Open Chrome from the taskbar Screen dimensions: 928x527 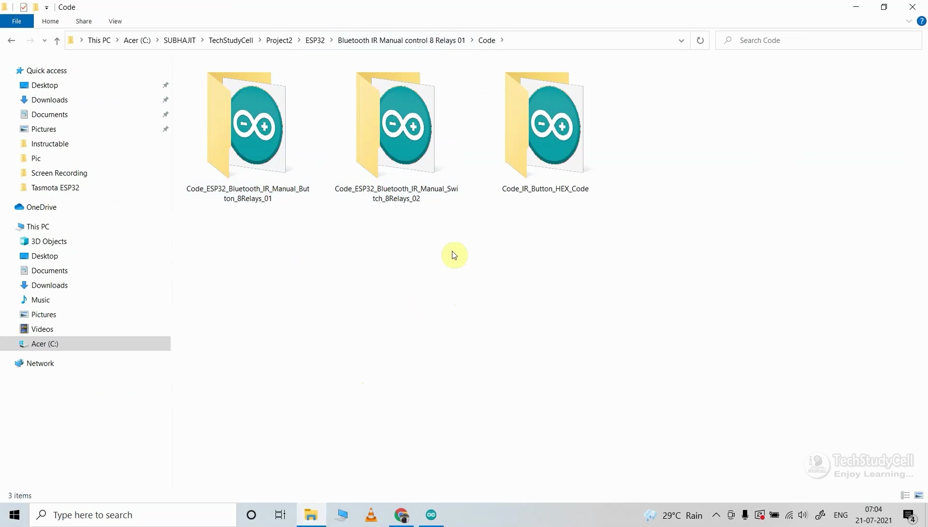click(x=401, y=515)
